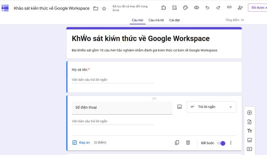Click the form name in header
The image size is (267, 155).
coord(51,8)
